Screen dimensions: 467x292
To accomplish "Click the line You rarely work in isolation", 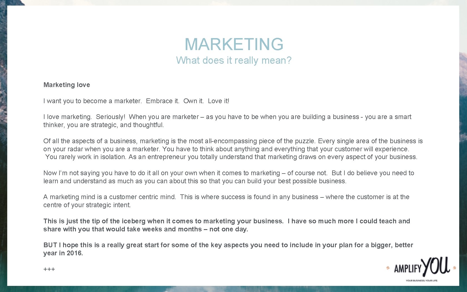I will [231, 157].
